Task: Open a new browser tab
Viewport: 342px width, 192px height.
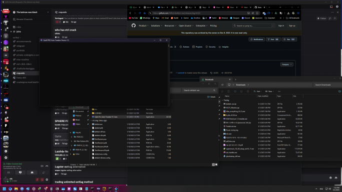Action: point(269,7)
